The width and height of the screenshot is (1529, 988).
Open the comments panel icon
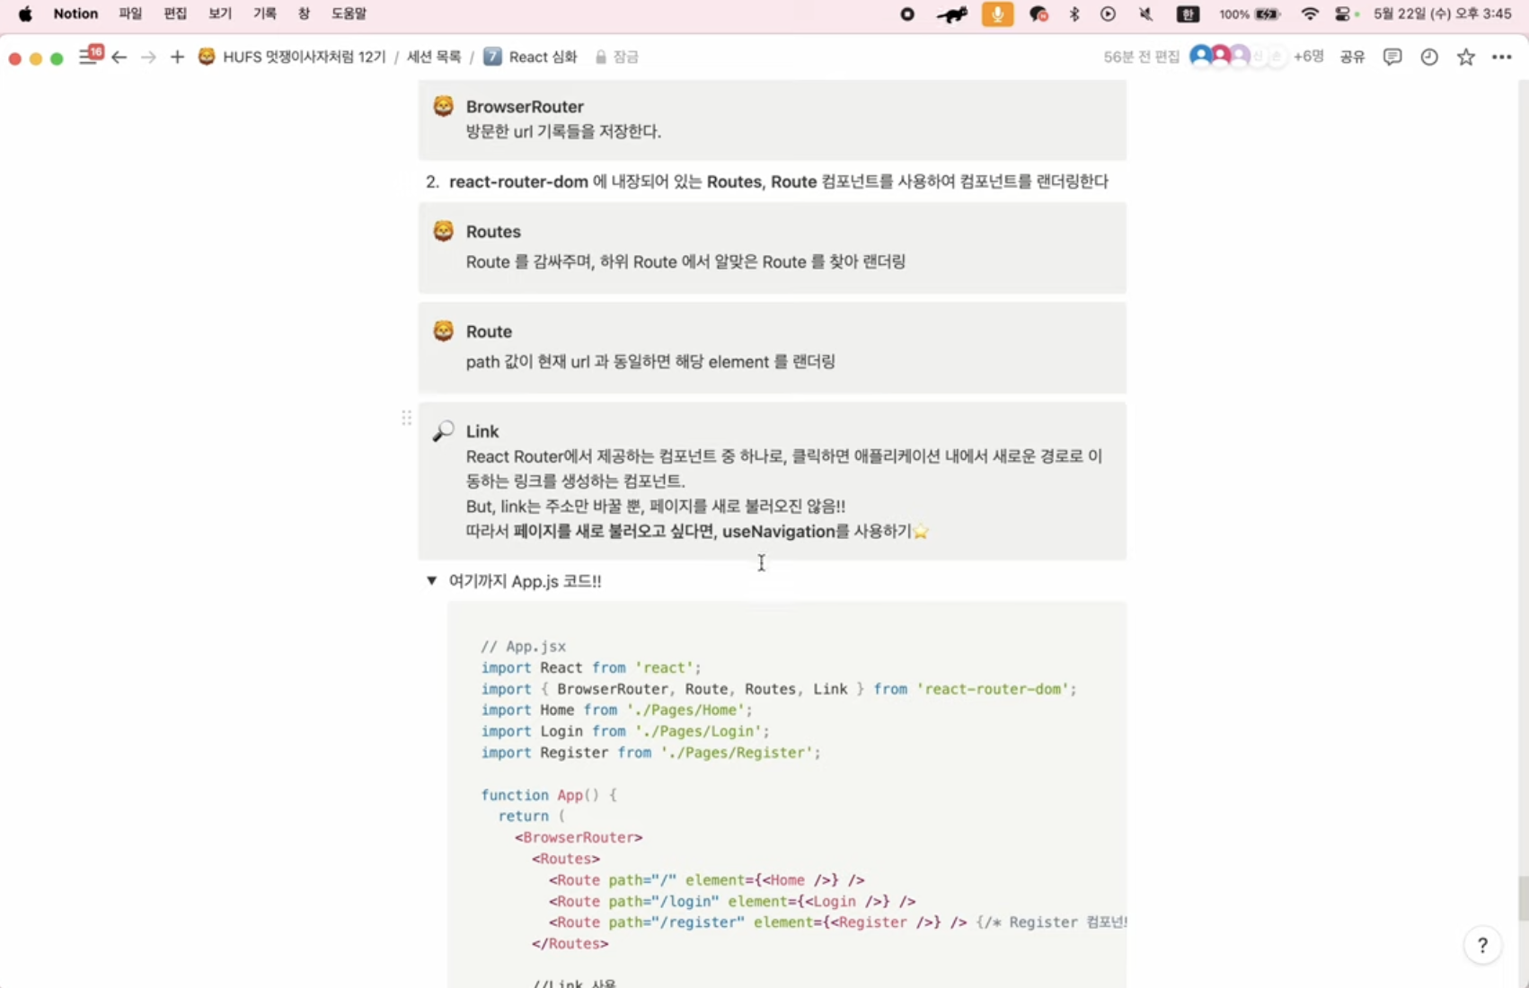coord(1392,57)
